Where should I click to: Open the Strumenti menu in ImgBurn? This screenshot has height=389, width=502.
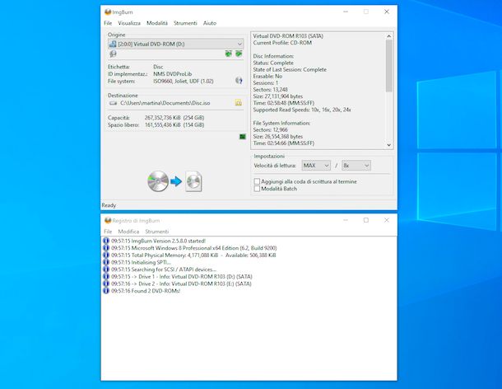pyautogui.click(x=185, y=23)
